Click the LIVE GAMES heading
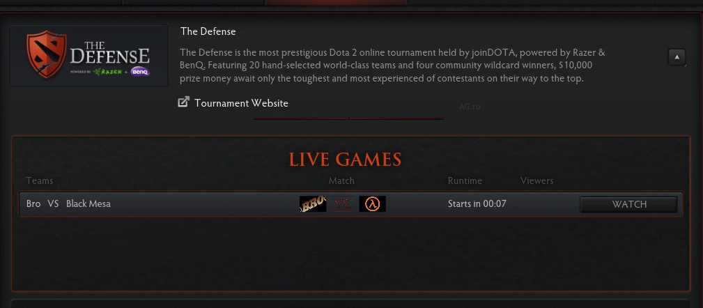 345,160
